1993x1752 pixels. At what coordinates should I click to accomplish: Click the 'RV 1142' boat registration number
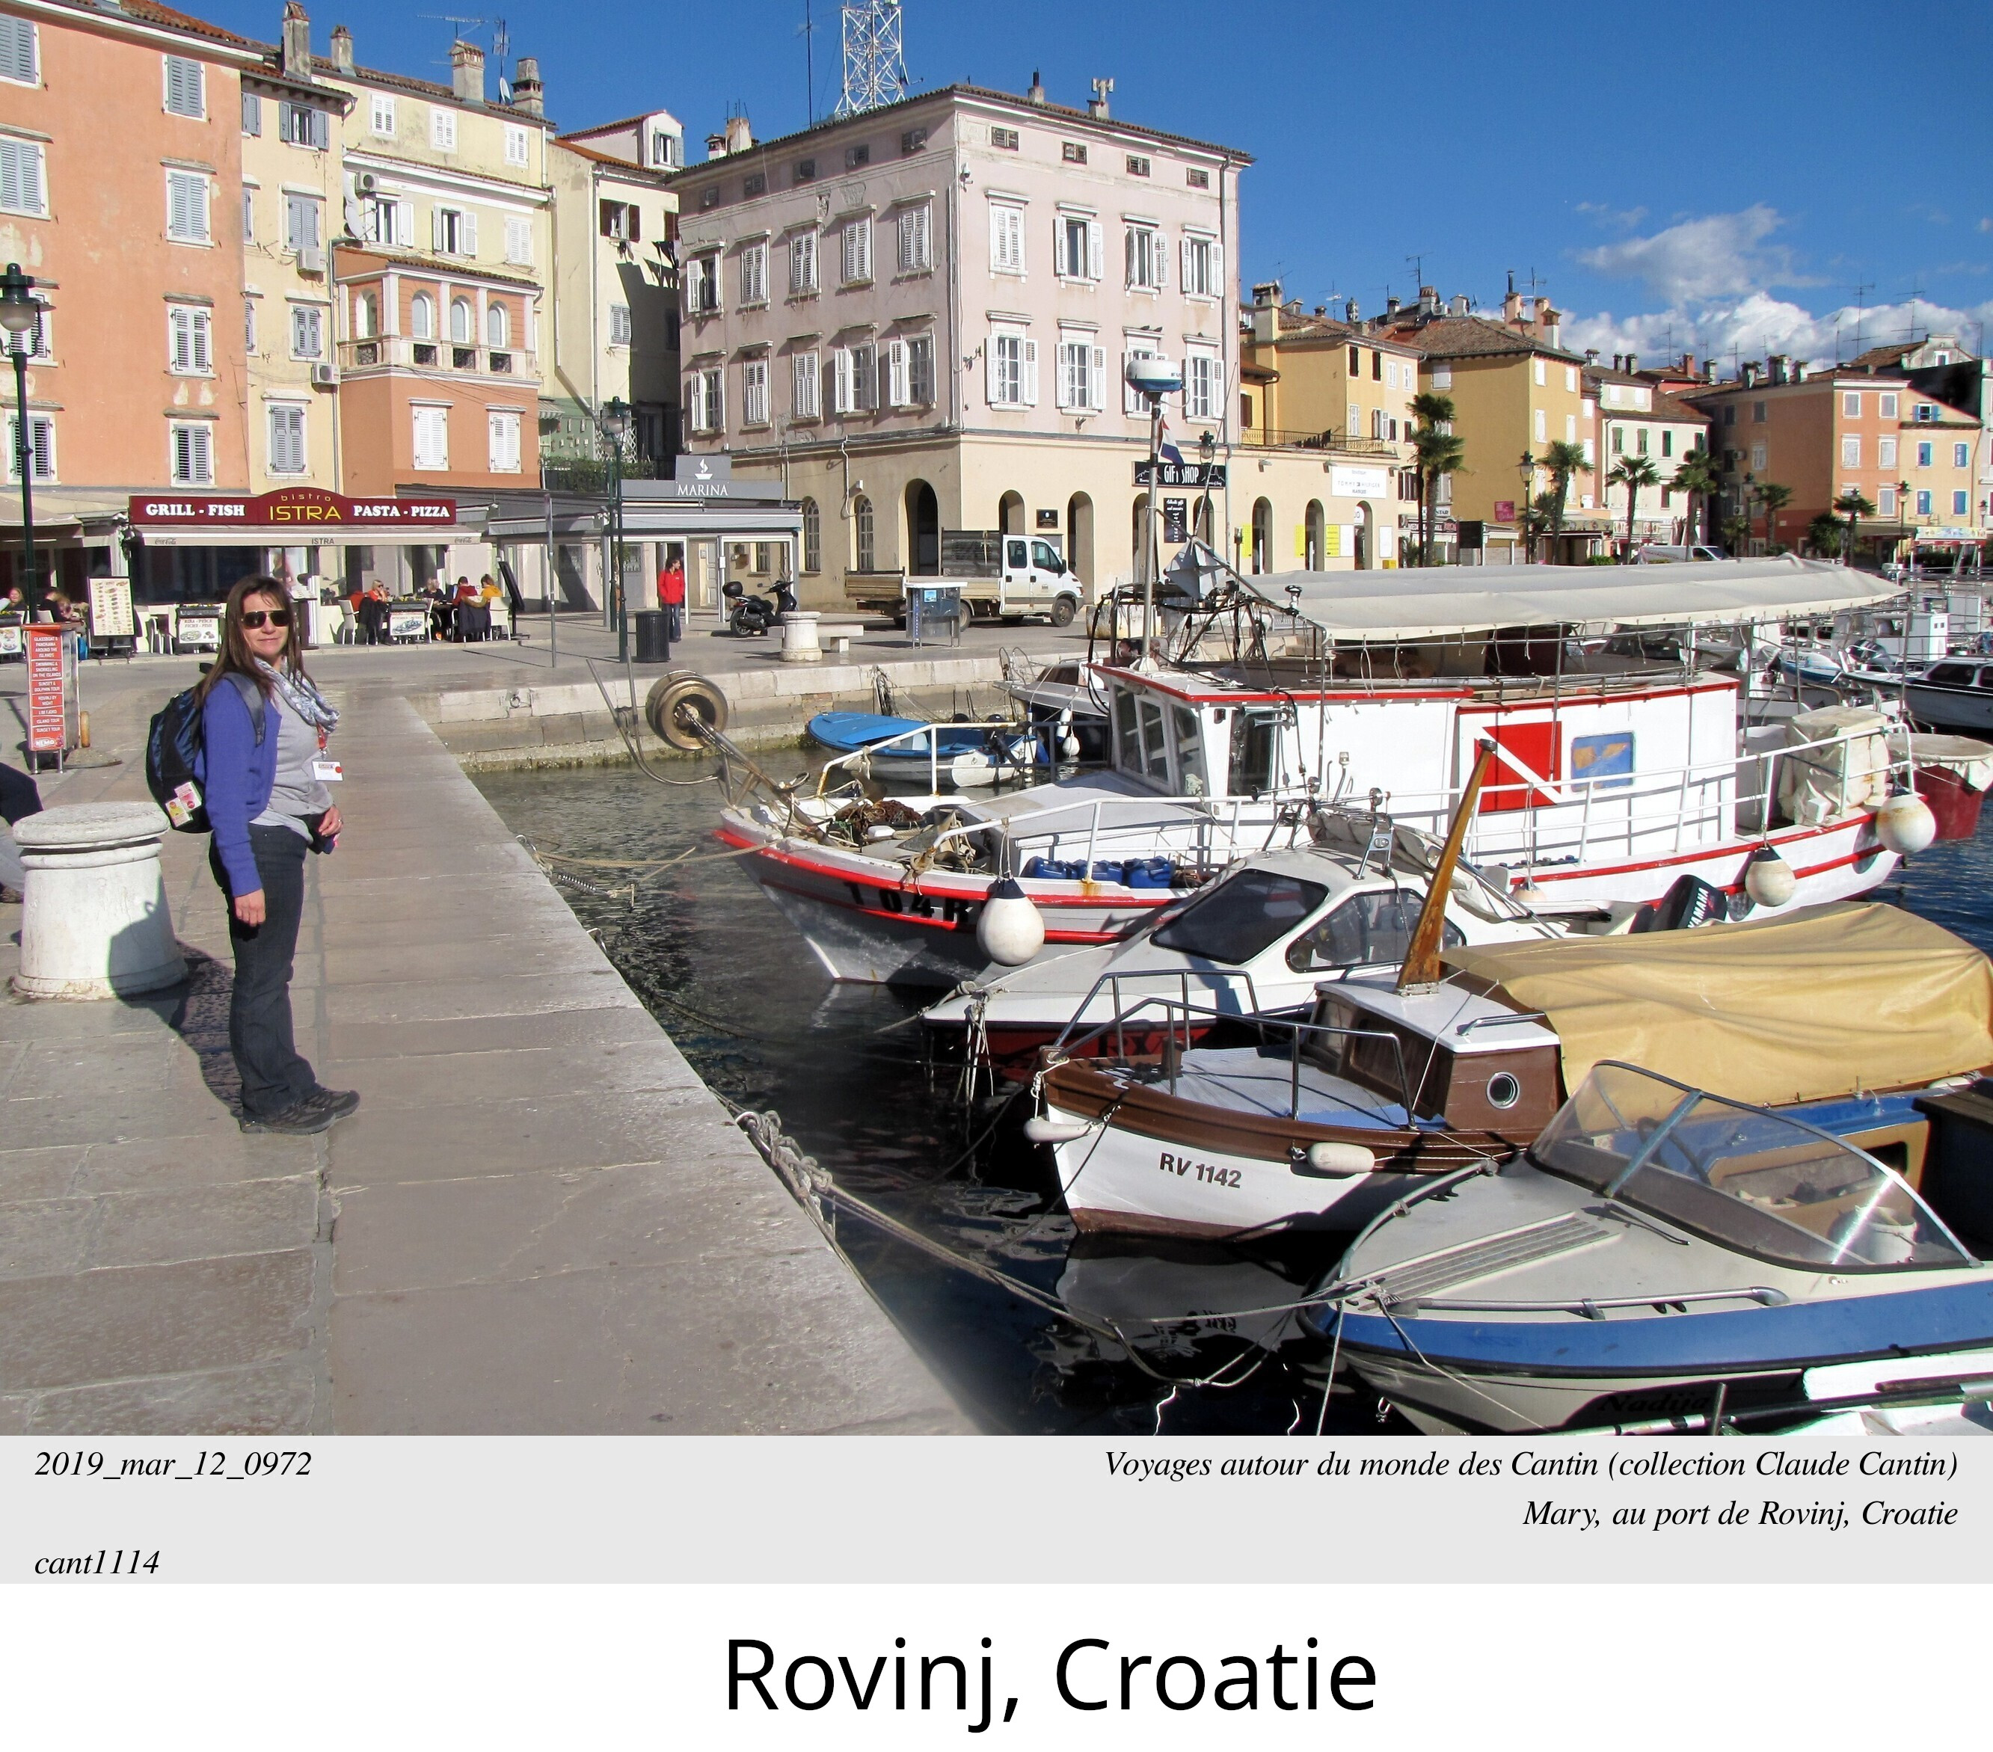pos(1200,1170)
